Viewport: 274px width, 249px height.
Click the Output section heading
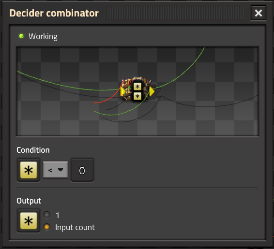coord(29,201)
